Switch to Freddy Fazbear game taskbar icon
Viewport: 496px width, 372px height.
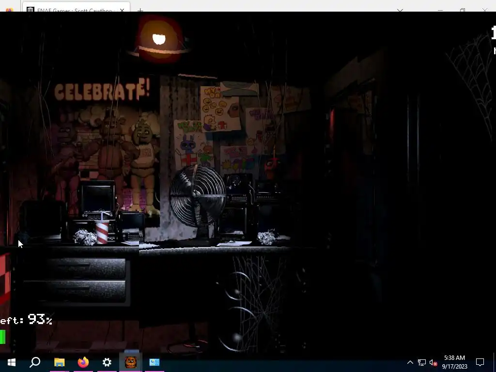[131, 362]
